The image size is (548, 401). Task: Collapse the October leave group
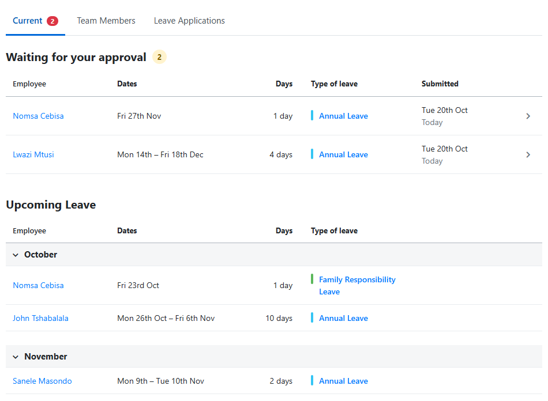[x=16, y=255]
